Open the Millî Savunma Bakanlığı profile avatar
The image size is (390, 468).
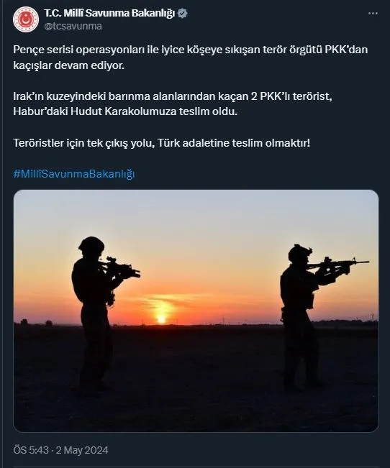[26, 19]
